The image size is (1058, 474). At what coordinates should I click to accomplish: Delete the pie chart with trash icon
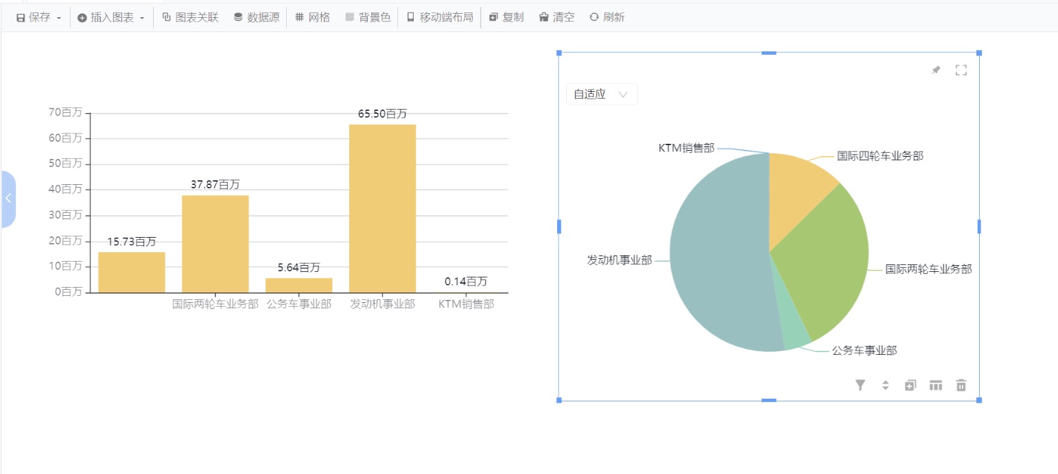(x=961, y=385)
